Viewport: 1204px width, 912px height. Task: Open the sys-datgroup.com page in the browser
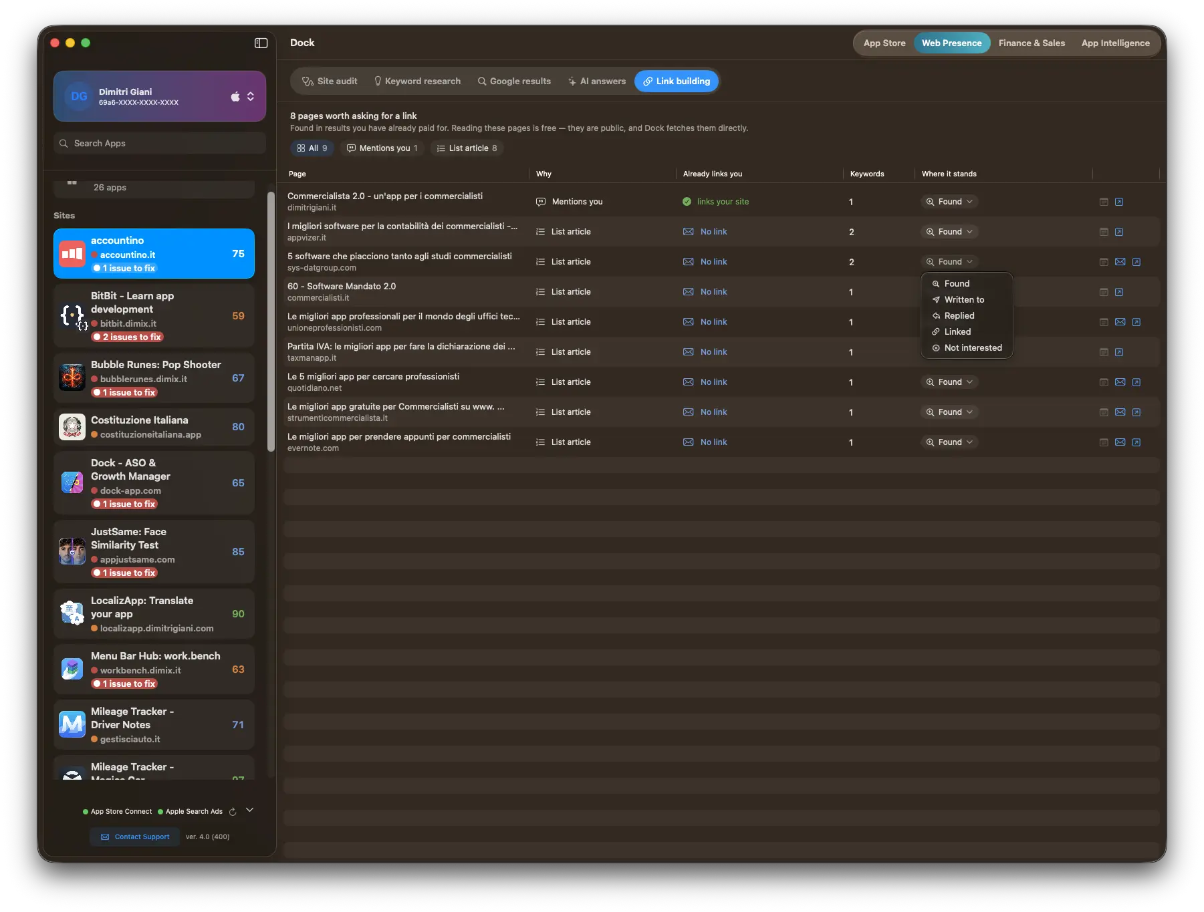[x=1136, y=262]
